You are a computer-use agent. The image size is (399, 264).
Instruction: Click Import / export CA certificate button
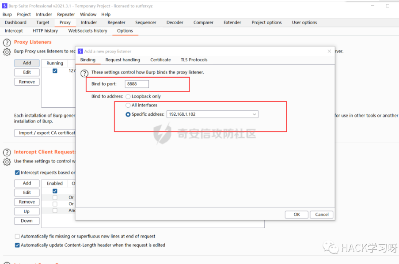tap(45, 133)
